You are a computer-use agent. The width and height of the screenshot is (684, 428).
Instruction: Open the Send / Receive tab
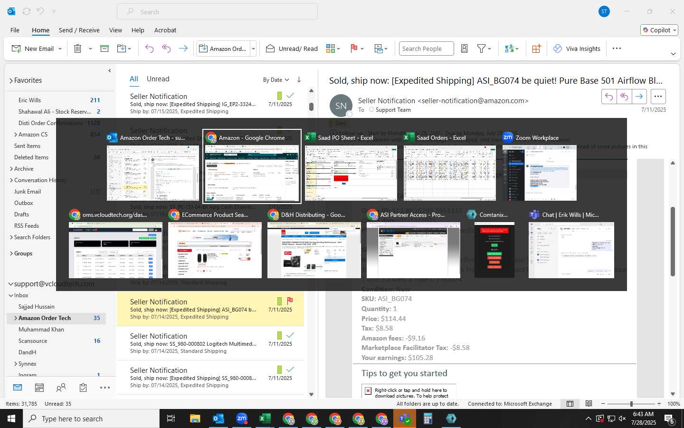(x=79, y=30)
